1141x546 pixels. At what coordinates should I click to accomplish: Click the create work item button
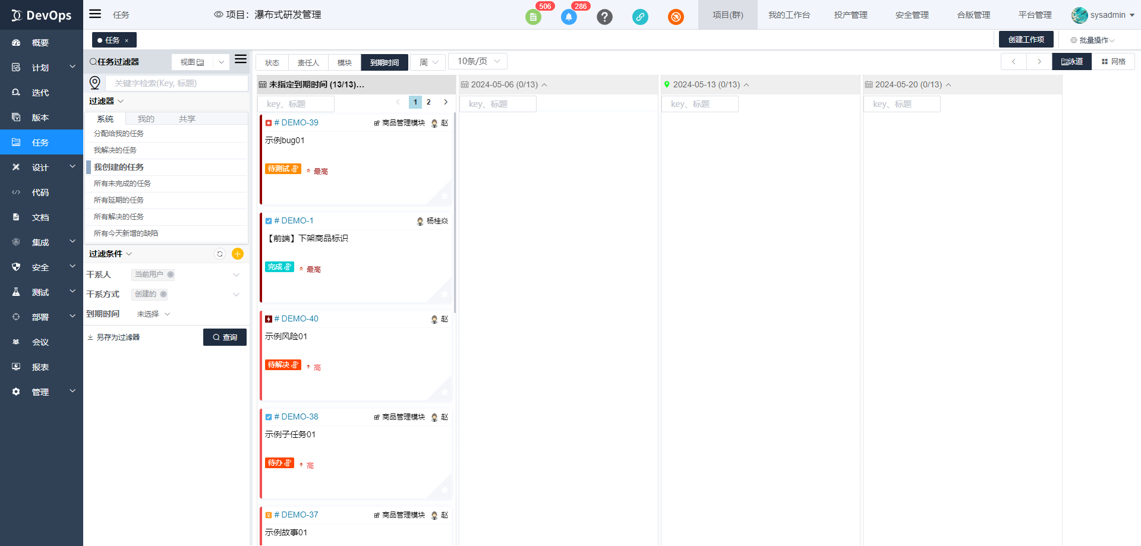tap(1026, 40)
